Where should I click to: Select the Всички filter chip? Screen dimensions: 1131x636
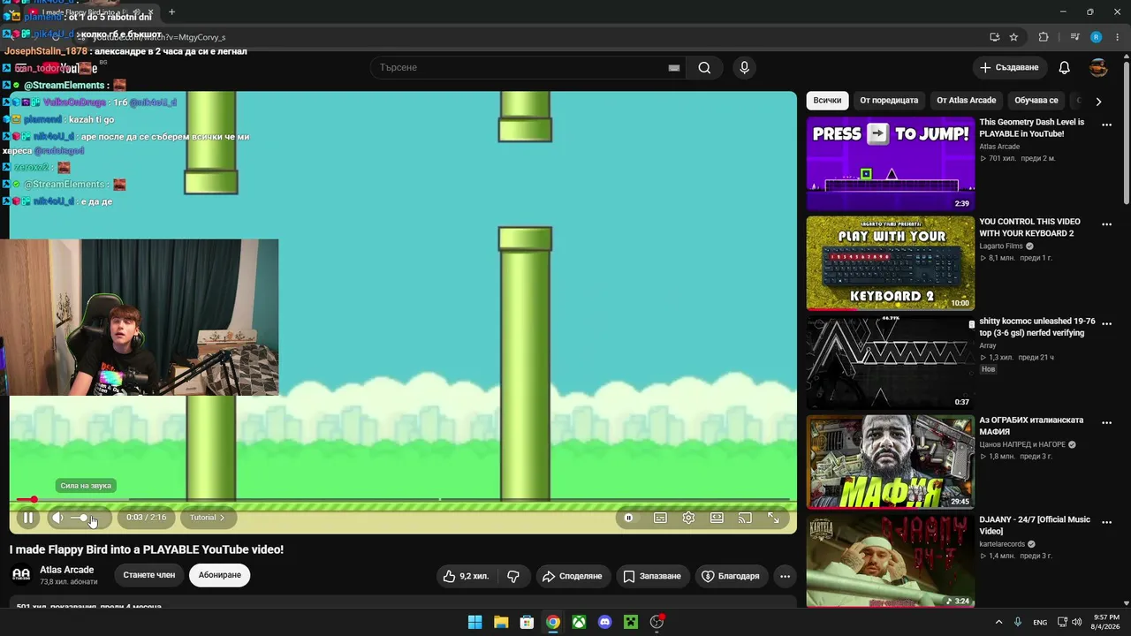point(827,101)
